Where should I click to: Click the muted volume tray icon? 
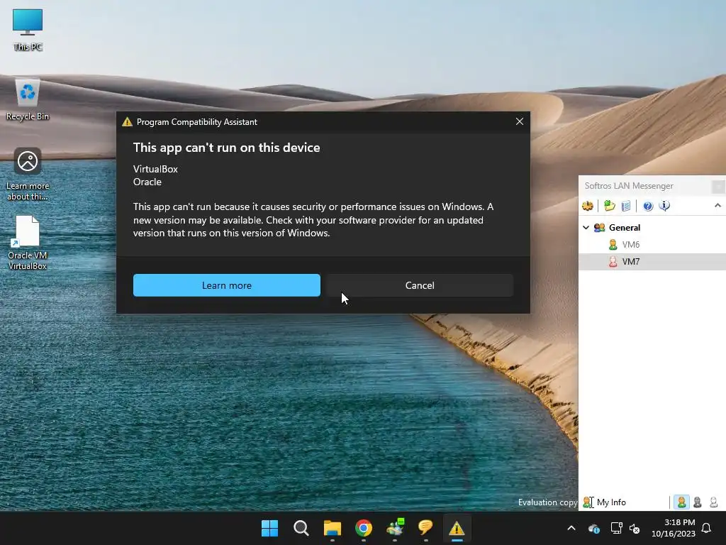(x=635, y=528)
